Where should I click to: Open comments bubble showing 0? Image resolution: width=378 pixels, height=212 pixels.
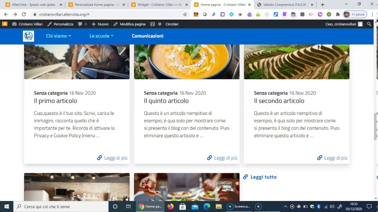(x=82, y=24)
